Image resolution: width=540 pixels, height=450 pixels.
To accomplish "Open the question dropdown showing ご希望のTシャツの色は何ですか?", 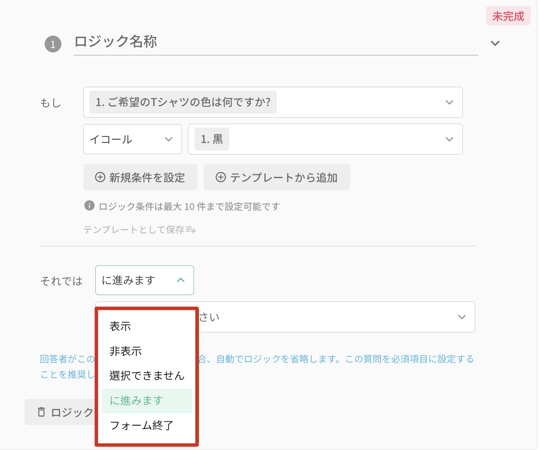I will click(273, 102).
